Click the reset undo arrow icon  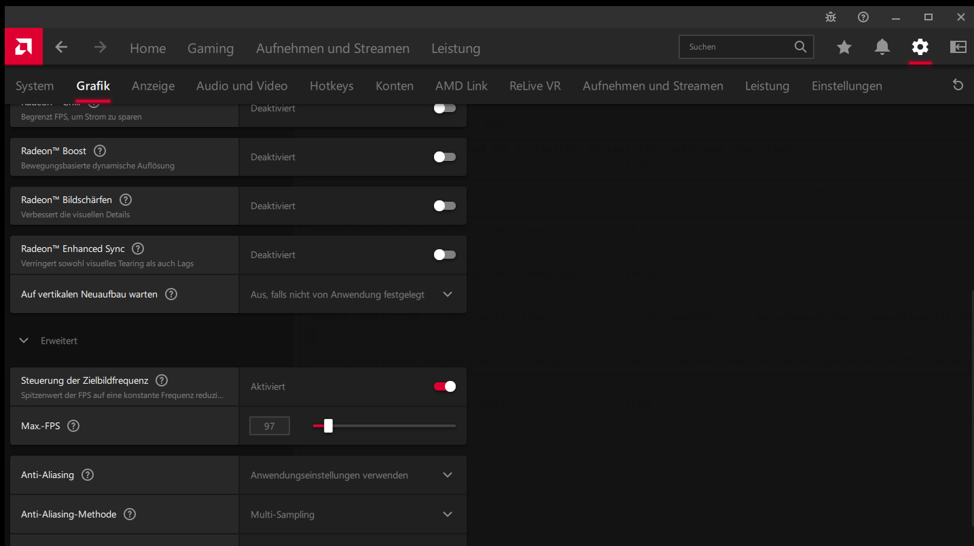958,86
